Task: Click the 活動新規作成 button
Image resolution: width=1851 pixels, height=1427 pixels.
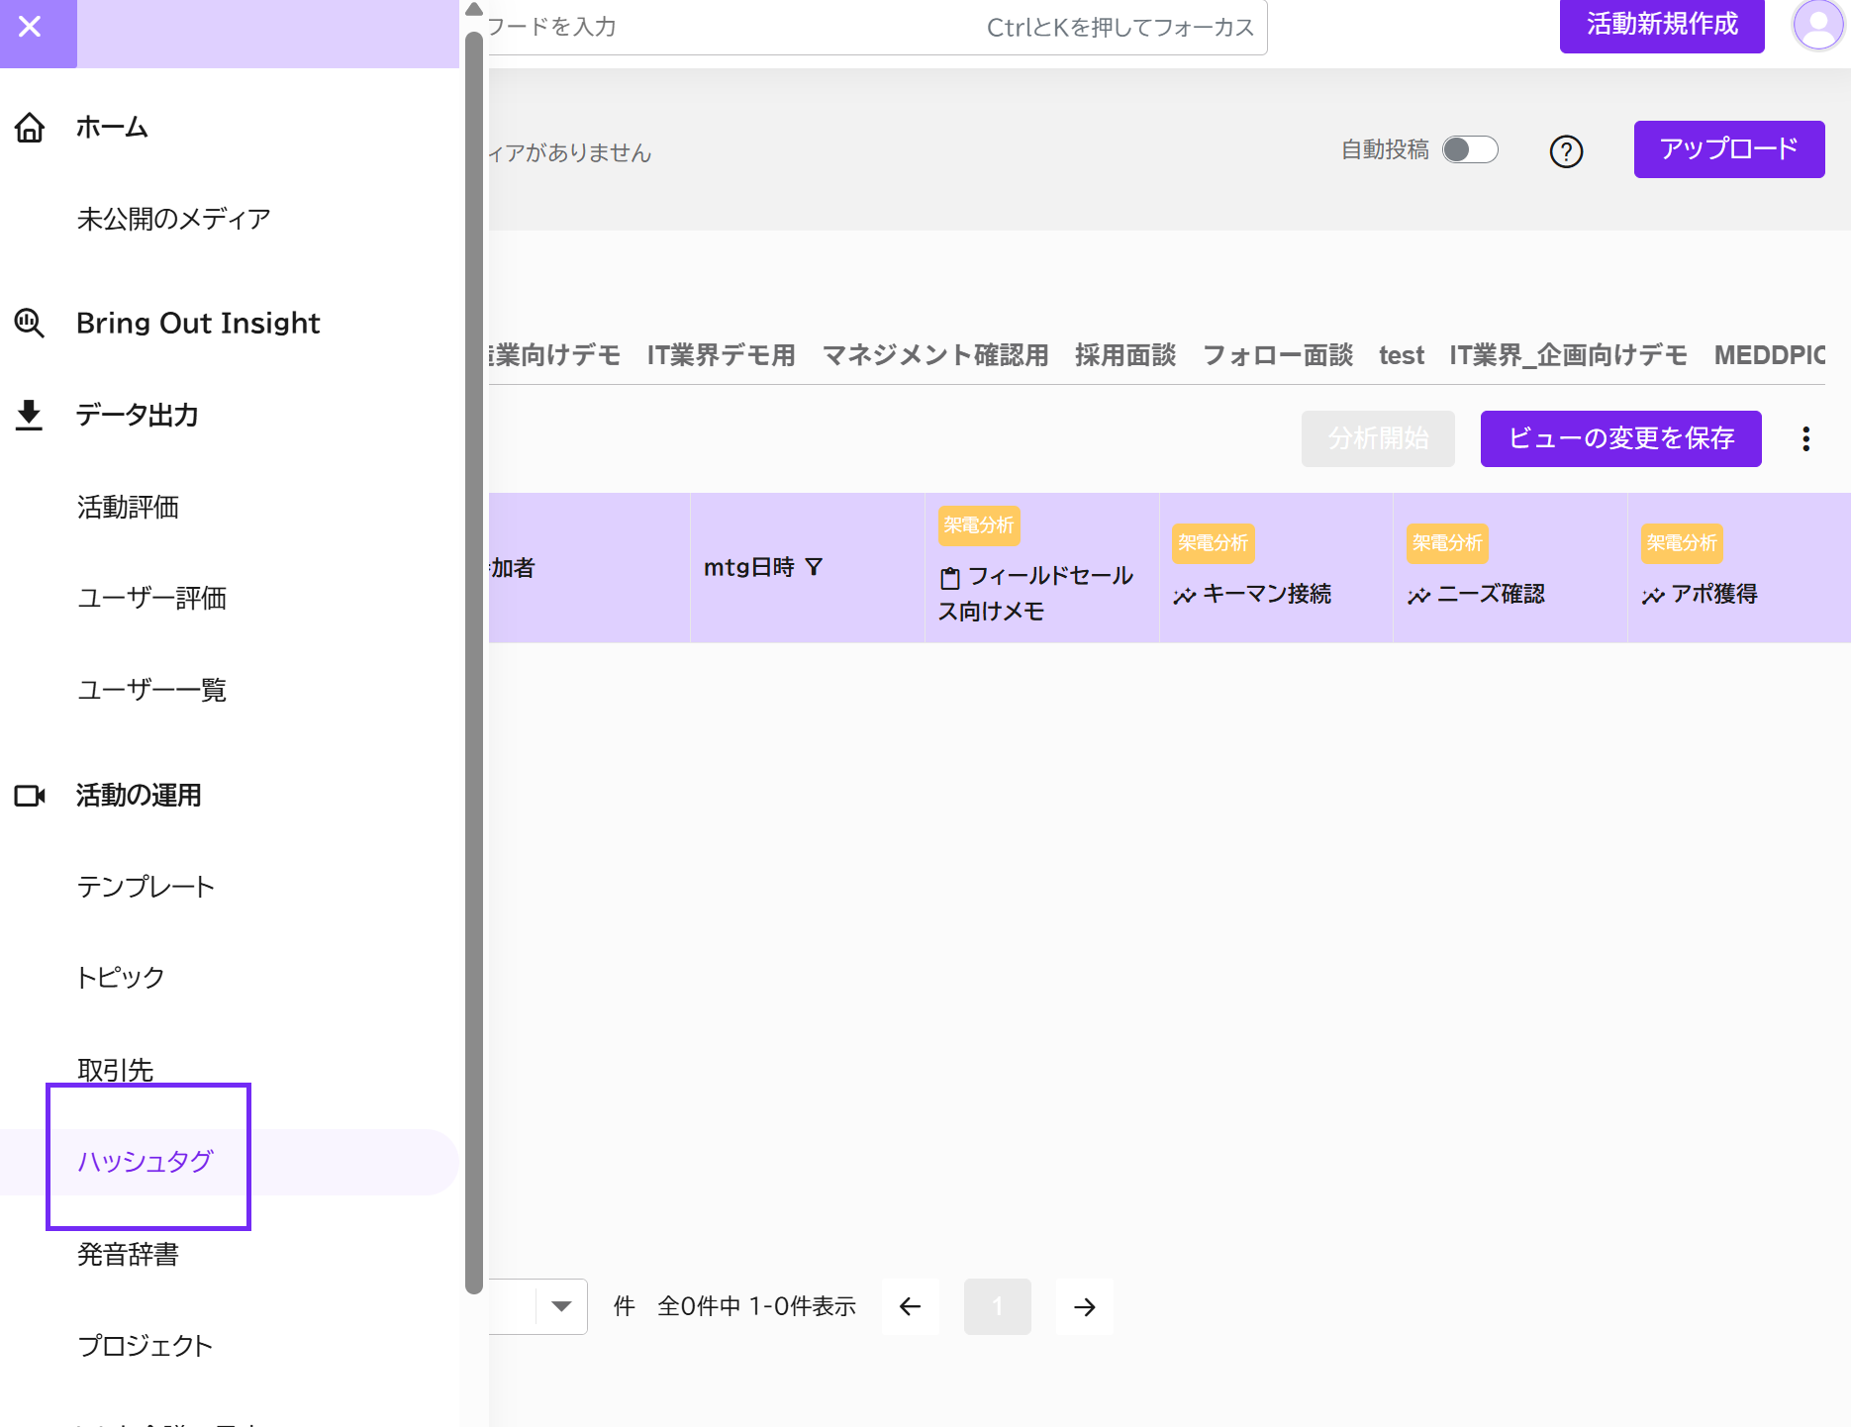Action: (1662, 25)
